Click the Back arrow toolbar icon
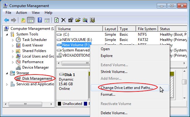The image size is (190, 117). (x=7, y=20)
